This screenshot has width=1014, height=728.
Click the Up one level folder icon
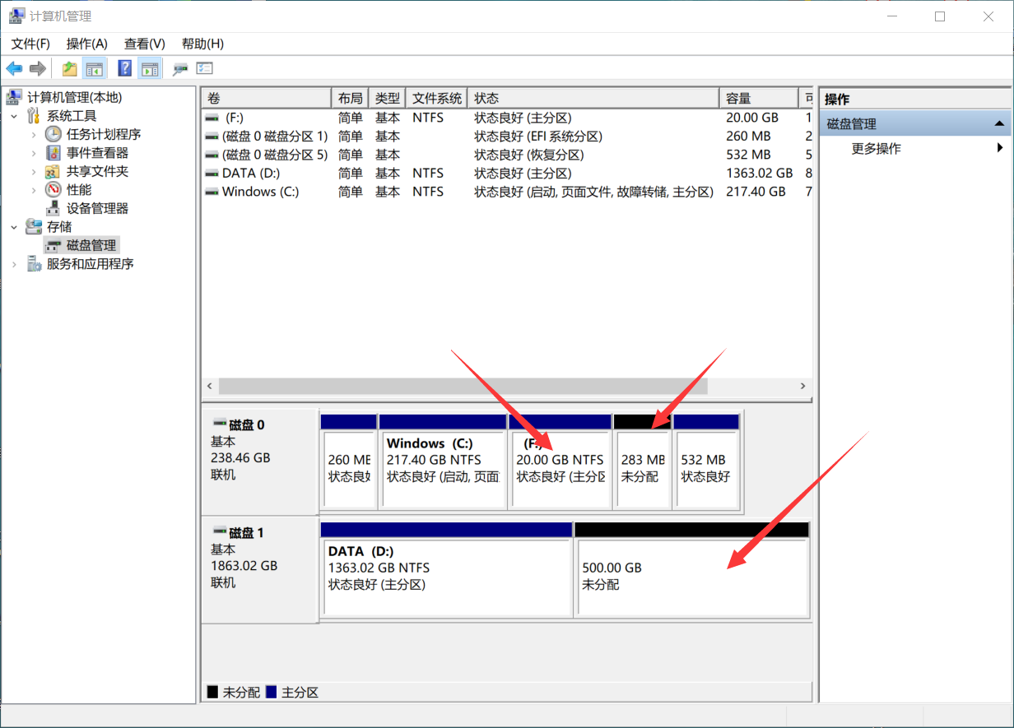pyautogui.click(x=70, y=68)
